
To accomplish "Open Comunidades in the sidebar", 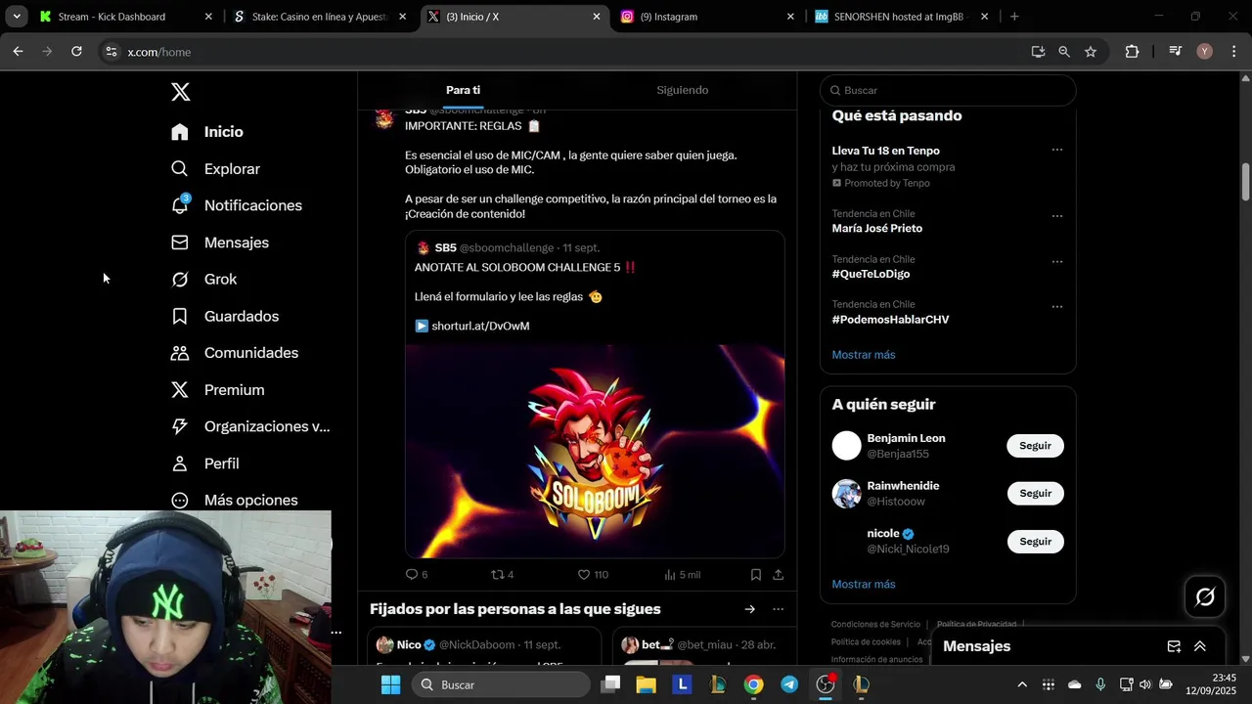I will [235, 353].
